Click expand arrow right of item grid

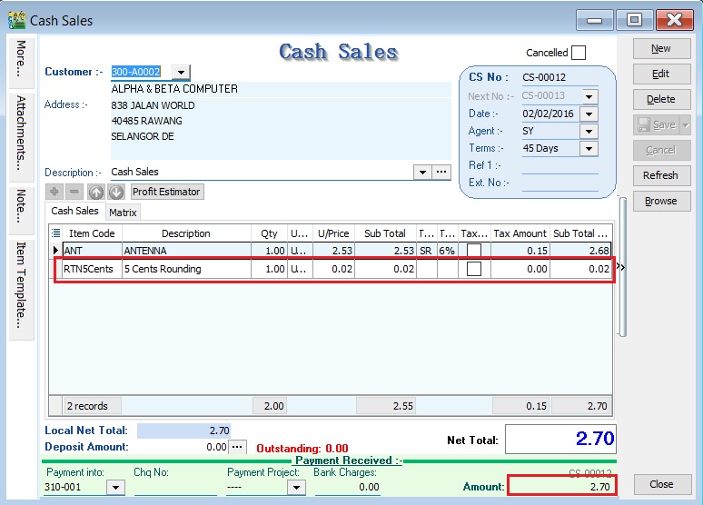coord(619,268)
